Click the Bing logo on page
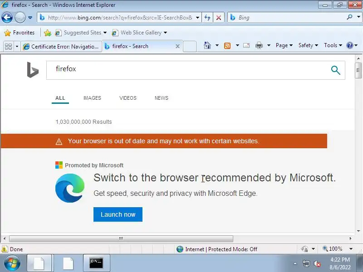This screenshot has width=363, height=272. click(x=33, y=70)
